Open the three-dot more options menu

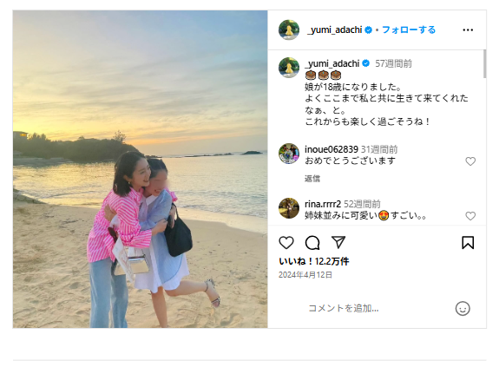click(468, 29)
